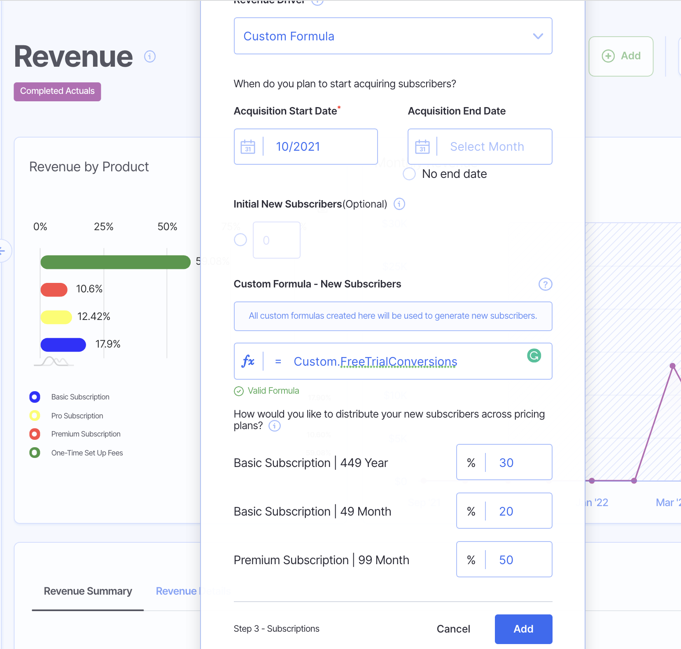Click the green One-Time Set Up Fees bar
Image resolution: width=681 pixels, height=649 pixels.
[115, 262]
